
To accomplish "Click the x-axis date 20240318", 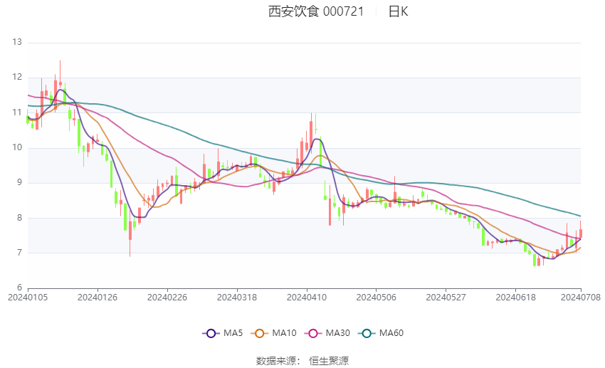I will pyautogui.click(x=237, y=298).
